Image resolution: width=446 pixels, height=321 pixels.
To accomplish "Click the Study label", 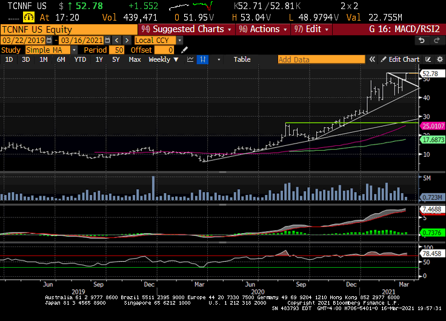I will (11, 50).
